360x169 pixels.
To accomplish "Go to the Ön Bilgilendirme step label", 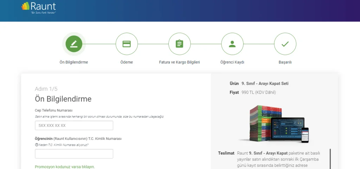I will tap(74, 62).
